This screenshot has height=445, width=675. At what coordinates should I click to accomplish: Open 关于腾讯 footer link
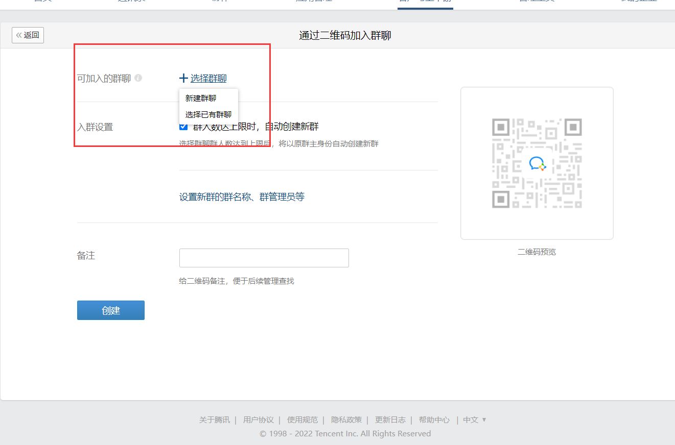[x=214, y=419]
